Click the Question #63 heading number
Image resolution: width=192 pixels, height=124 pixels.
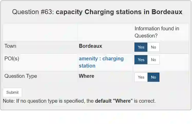(33, 12)
